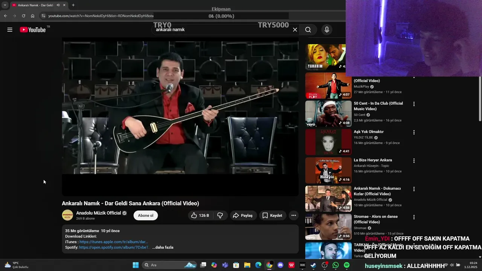Open the YILDIZ TİLBE channel name
This screenshot has height=271, width=482.
click(363, 137)
